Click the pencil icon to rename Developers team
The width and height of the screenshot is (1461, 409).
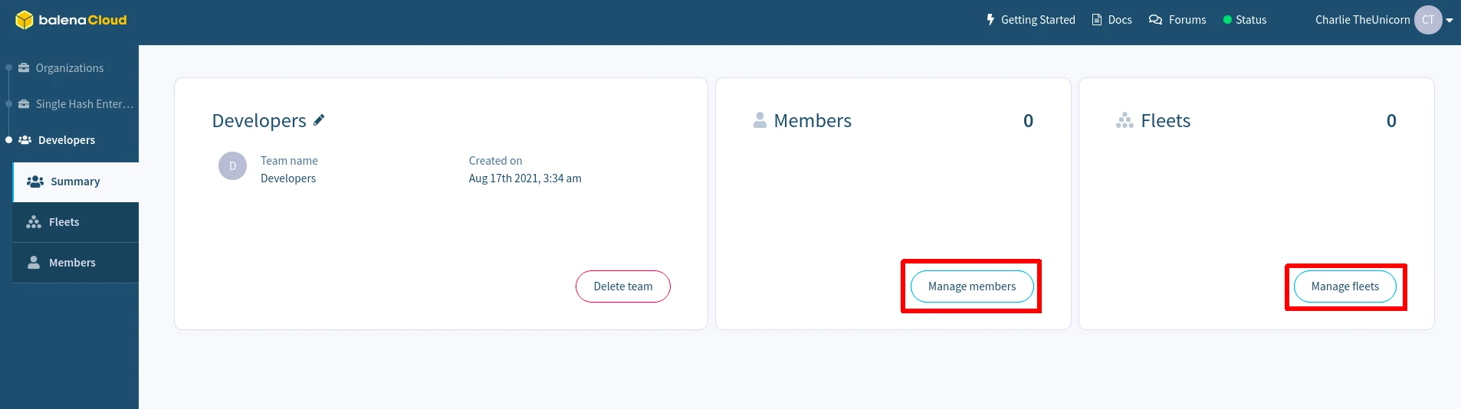pyautogui.click(x=319, y=120)
